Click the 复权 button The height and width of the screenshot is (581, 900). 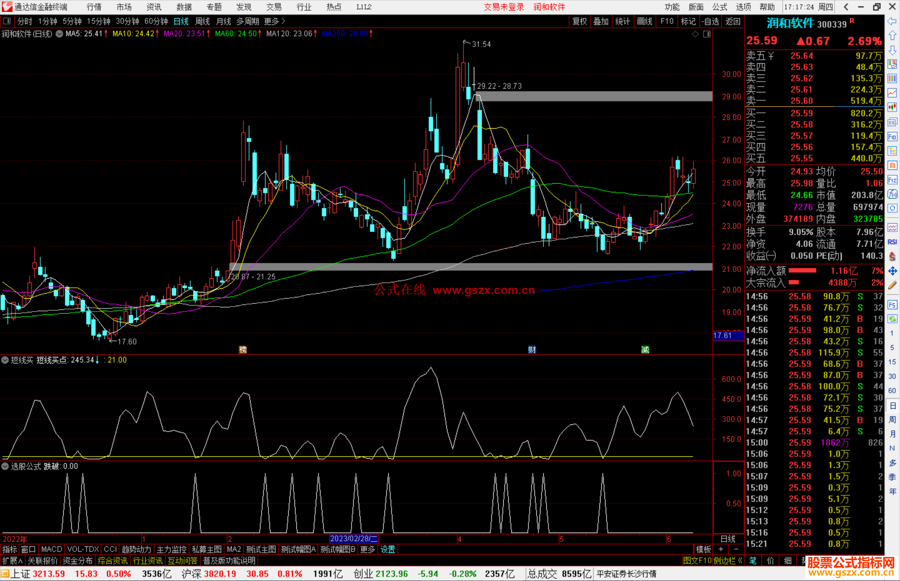tap(580, 21)
